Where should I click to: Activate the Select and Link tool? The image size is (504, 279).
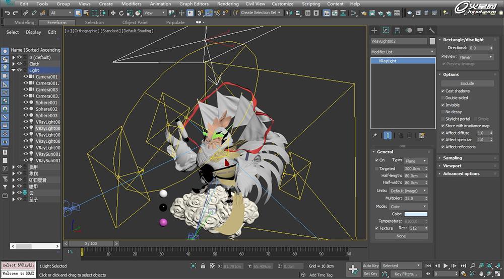point(25,13)
